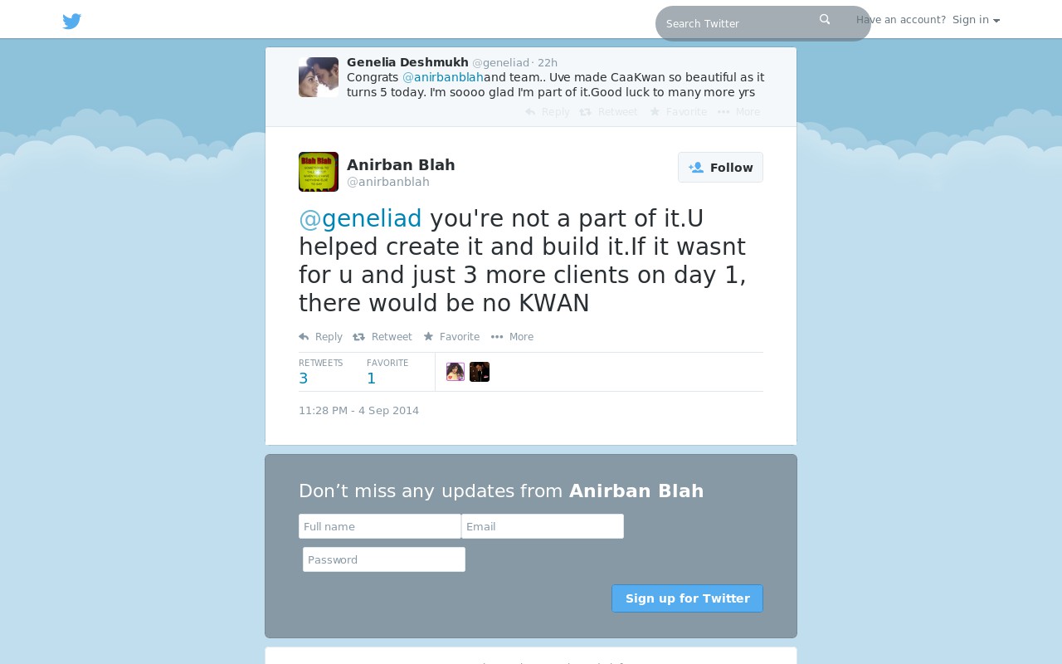Open the @geneliad mention link
1062x664 pixels.
(x=360, y=218)
